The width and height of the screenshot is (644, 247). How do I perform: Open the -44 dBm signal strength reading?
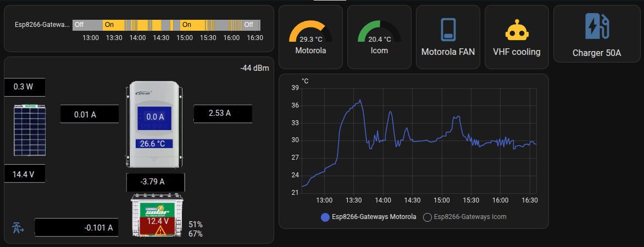pos(254,68)
